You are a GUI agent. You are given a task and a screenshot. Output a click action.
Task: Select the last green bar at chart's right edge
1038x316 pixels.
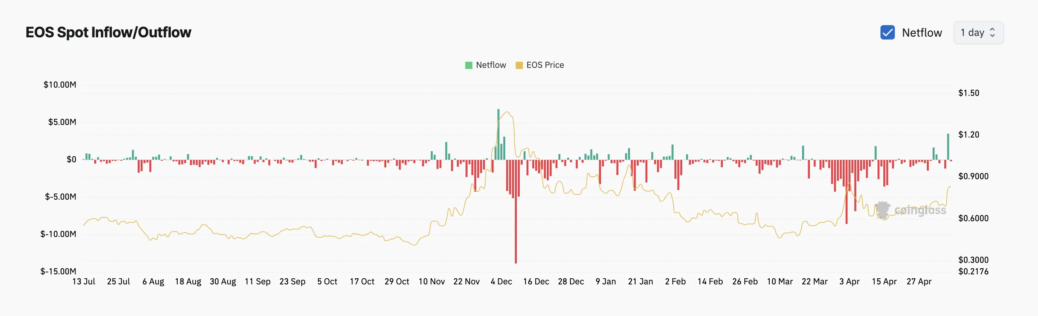coord(948,147)
